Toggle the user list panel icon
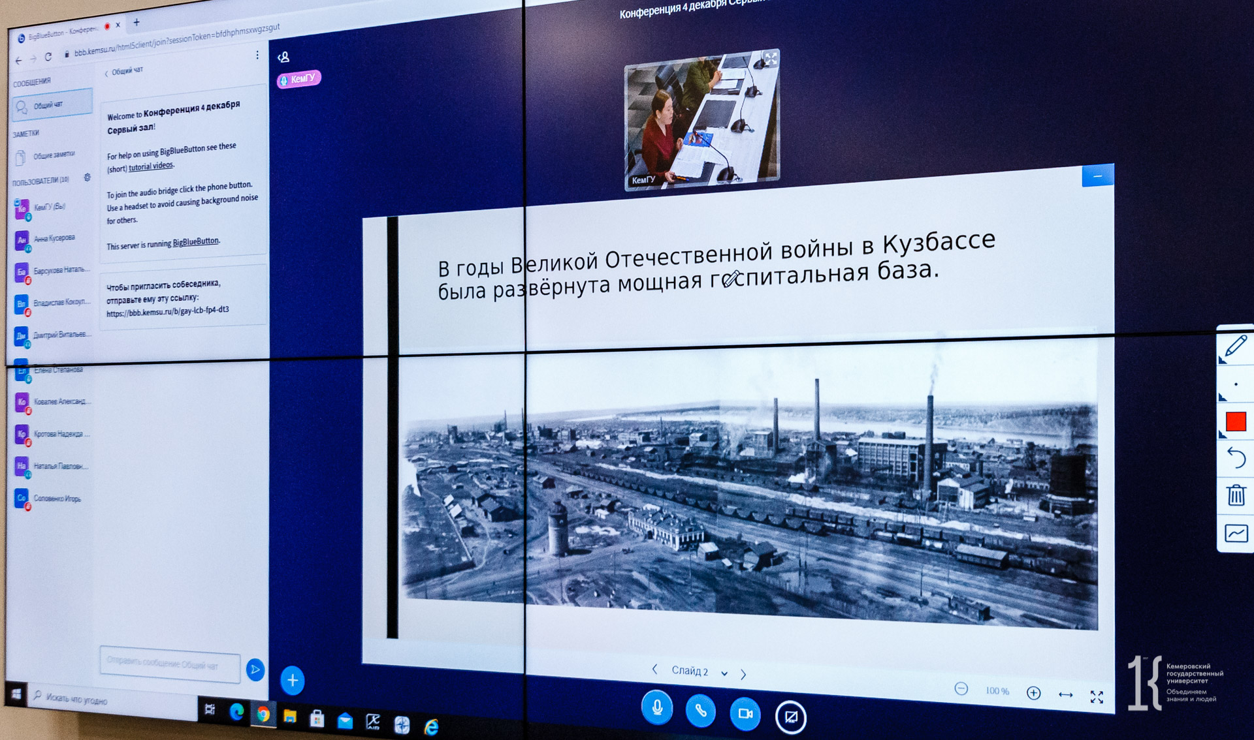The width and height of the screenshot is (1254, 740). click(283, 57)
